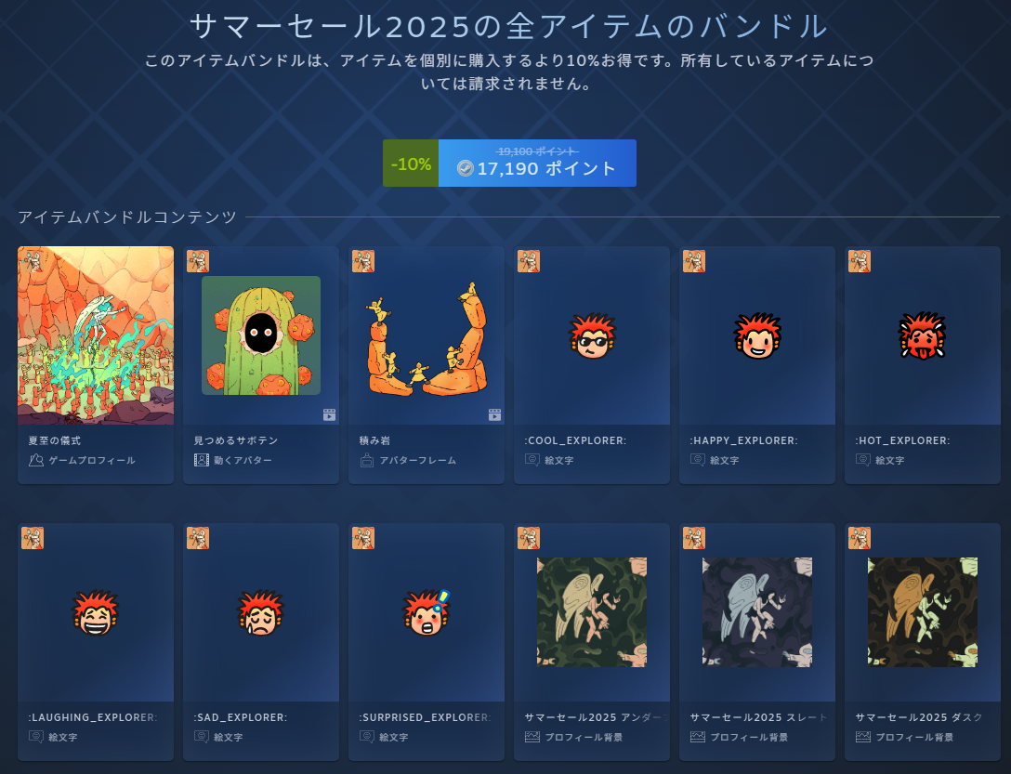1011x774 pixels.
Task: Click the :SURPRISED_EXPLORER: emoticon
Action: pos(427,612)
